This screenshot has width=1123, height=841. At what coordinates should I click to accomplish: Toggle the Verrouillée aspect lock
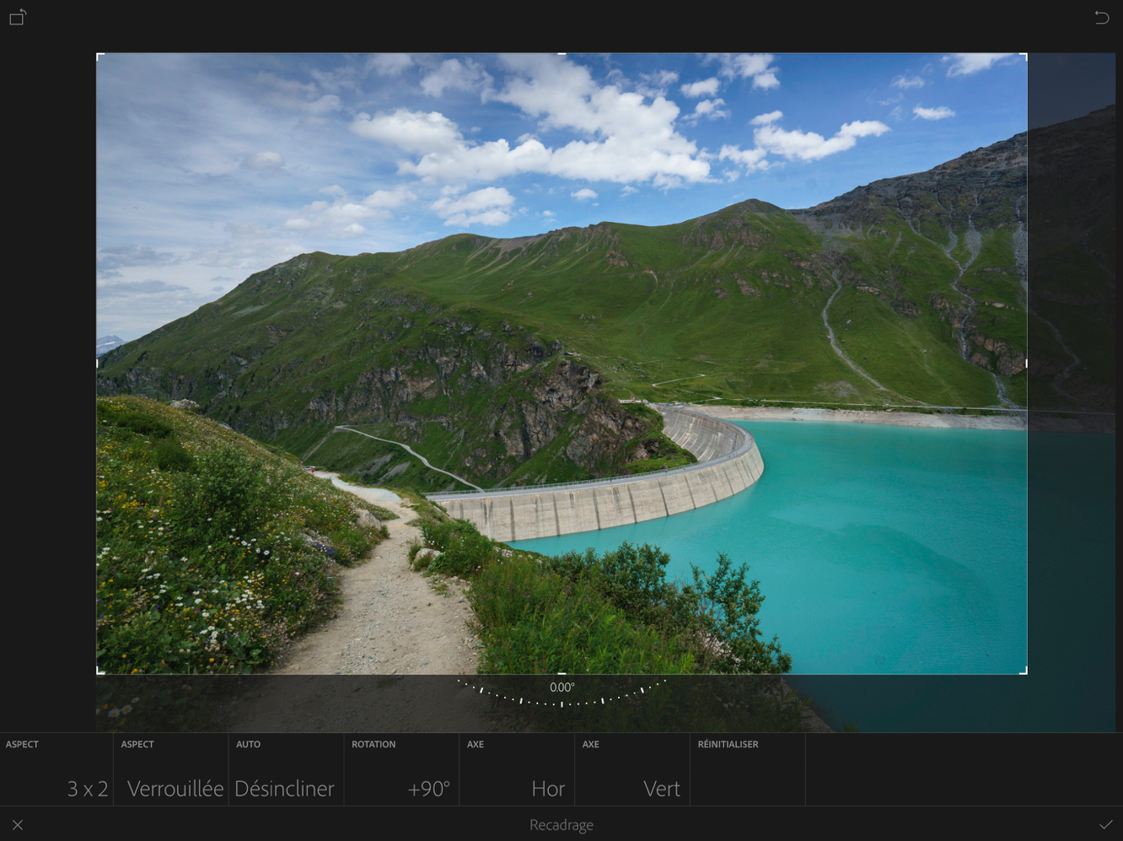pos(171,769)
